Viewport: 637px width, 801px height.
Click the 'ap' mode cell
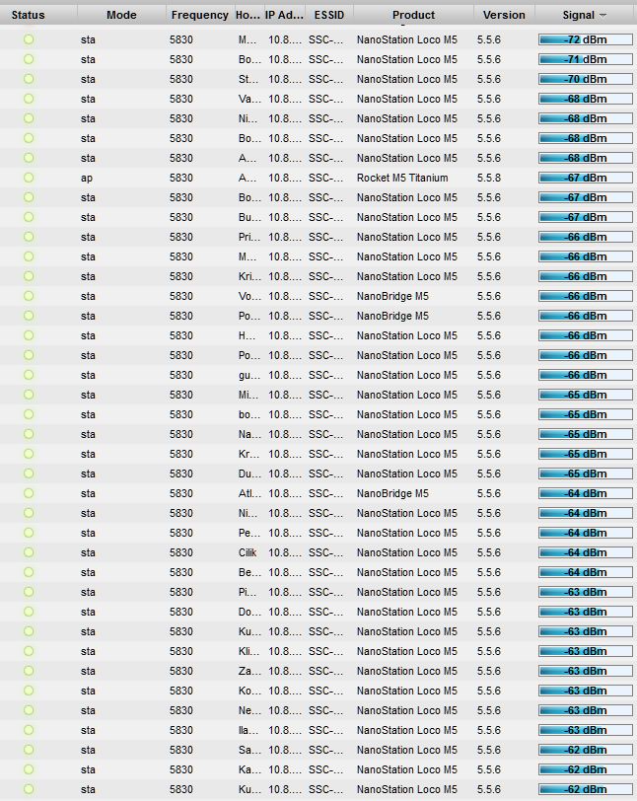pyautogui.click(x=87, y=178)
